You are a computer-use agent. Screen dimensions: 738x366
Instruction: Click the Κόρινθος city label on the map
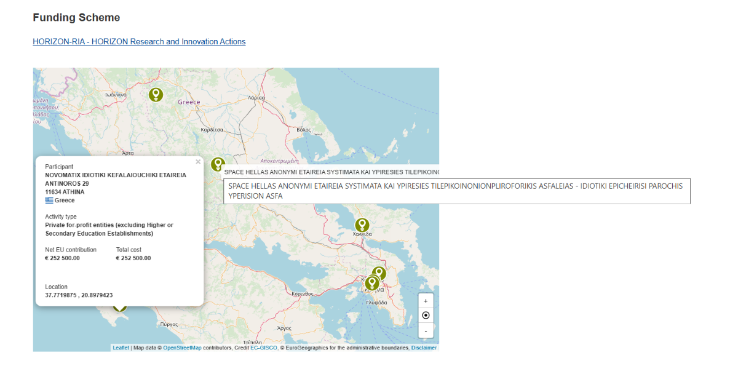coord(304,295)
